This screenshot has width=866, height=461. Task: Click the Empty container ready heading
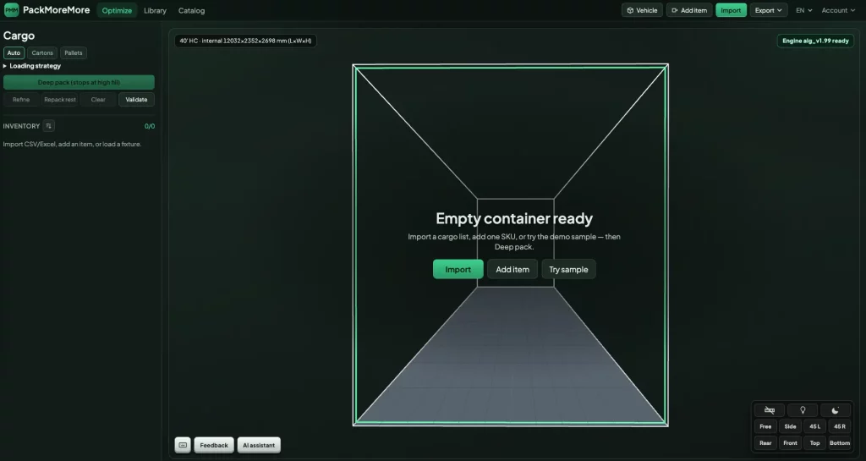pos(514,218)
